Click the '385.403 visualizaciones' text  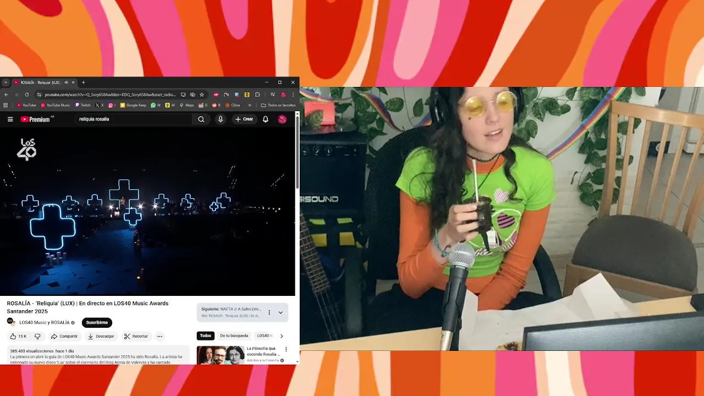(x=31, y=351)
